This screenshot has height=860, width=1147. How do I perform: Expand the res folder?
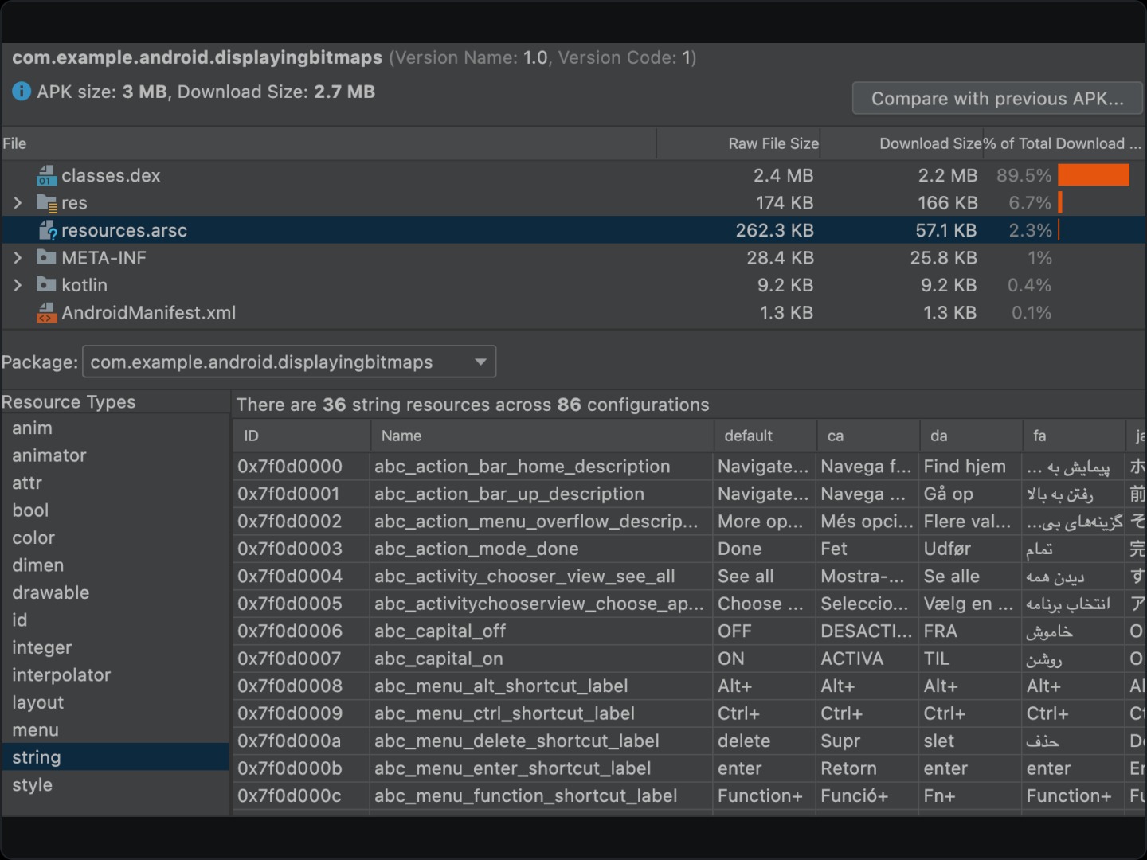(18, 203)
